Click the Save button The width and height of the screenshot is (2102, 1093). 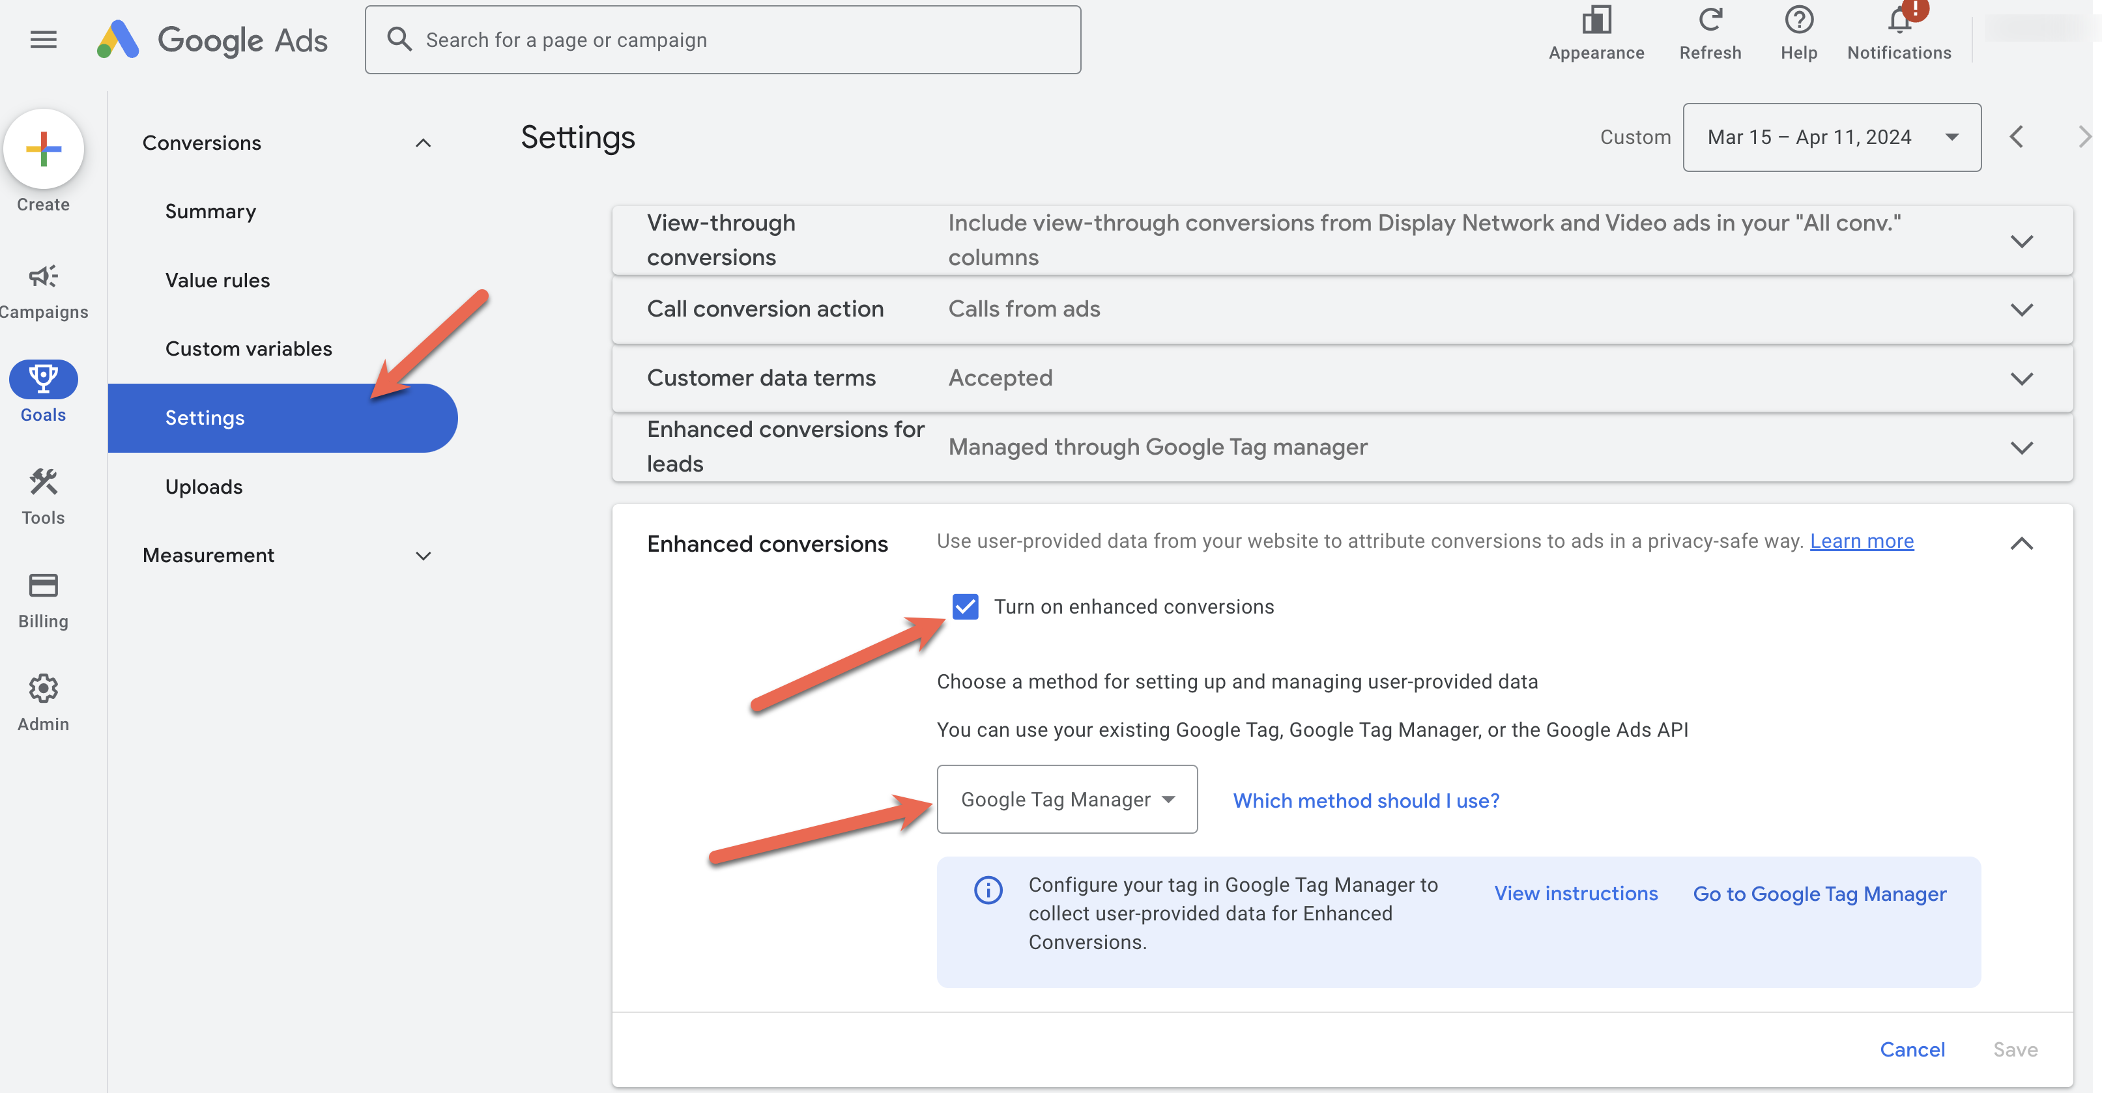(x=2015, y=1049)
